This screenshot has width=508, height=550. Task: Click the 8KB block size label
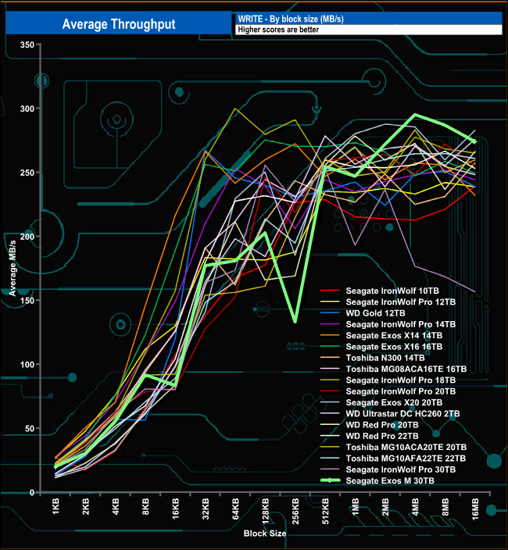tap(145, 507)
